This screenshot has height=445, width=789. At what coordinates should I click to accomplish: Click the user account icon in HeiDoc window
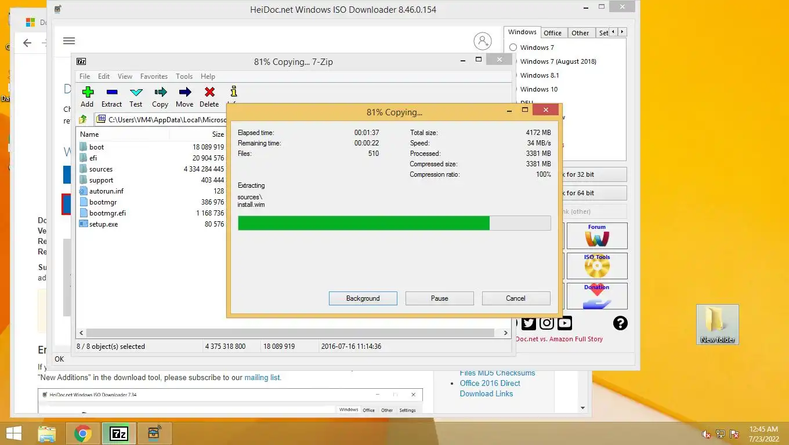[x=482, y=41]
